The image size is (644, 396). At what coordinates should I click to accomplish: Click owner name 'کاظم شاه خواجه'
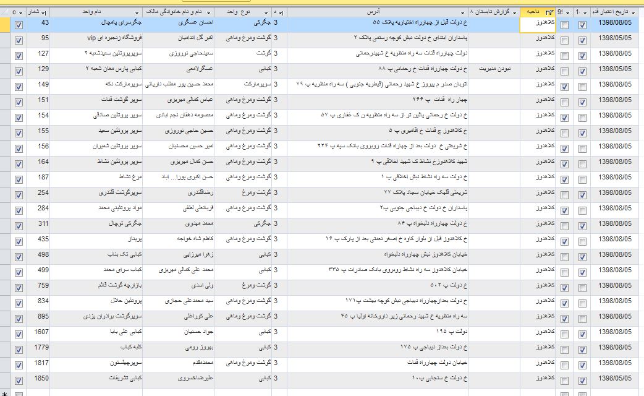195,238
